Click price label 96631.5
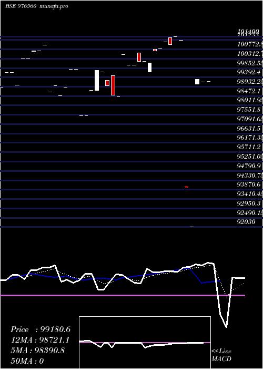 point(249,129)
